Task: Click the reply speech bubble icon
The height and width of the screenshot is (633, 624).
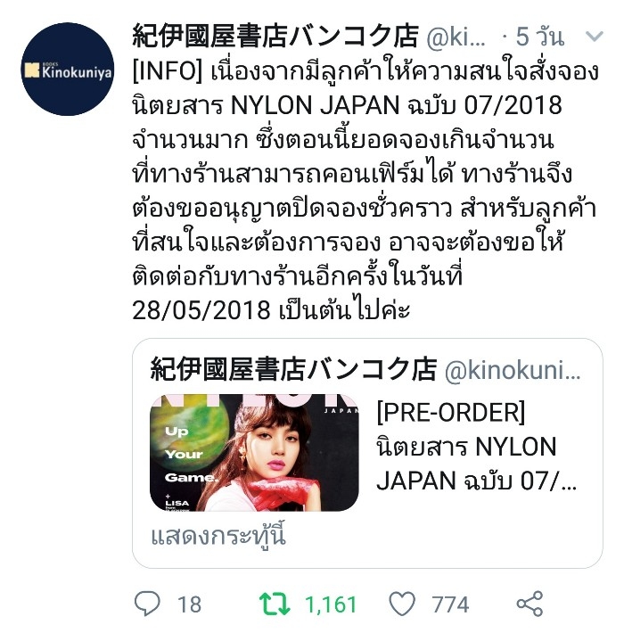Action: coord(147,604)
